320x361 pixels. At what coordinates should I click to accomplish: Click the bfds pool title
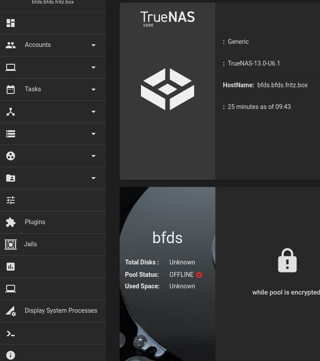pyautogui.click(x=168, y=237)
